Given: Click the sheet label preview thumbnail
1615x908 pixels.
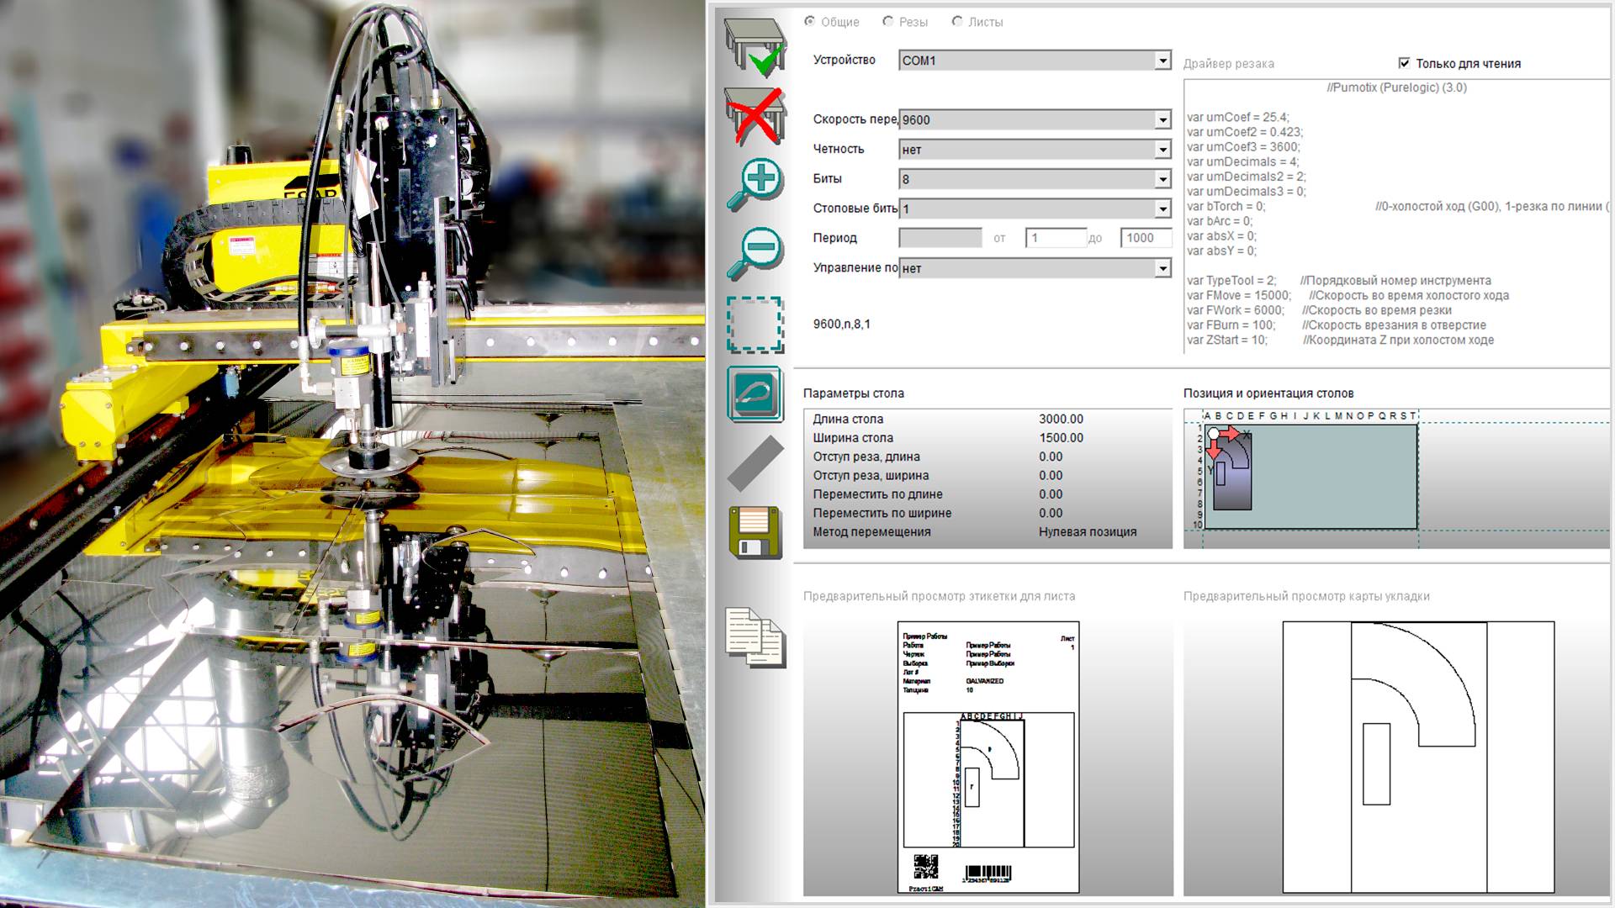Looking at the screenshot, I should (x=988, y=757).
